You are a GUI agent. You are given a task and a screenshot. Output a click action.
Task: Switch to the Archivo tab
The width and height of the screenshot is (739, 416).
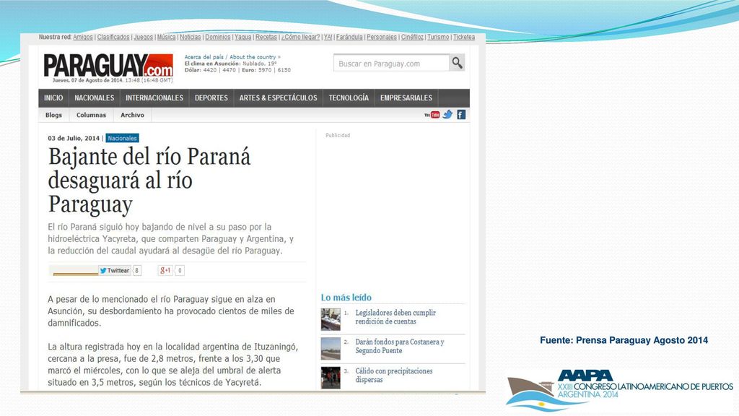[133, 115]
